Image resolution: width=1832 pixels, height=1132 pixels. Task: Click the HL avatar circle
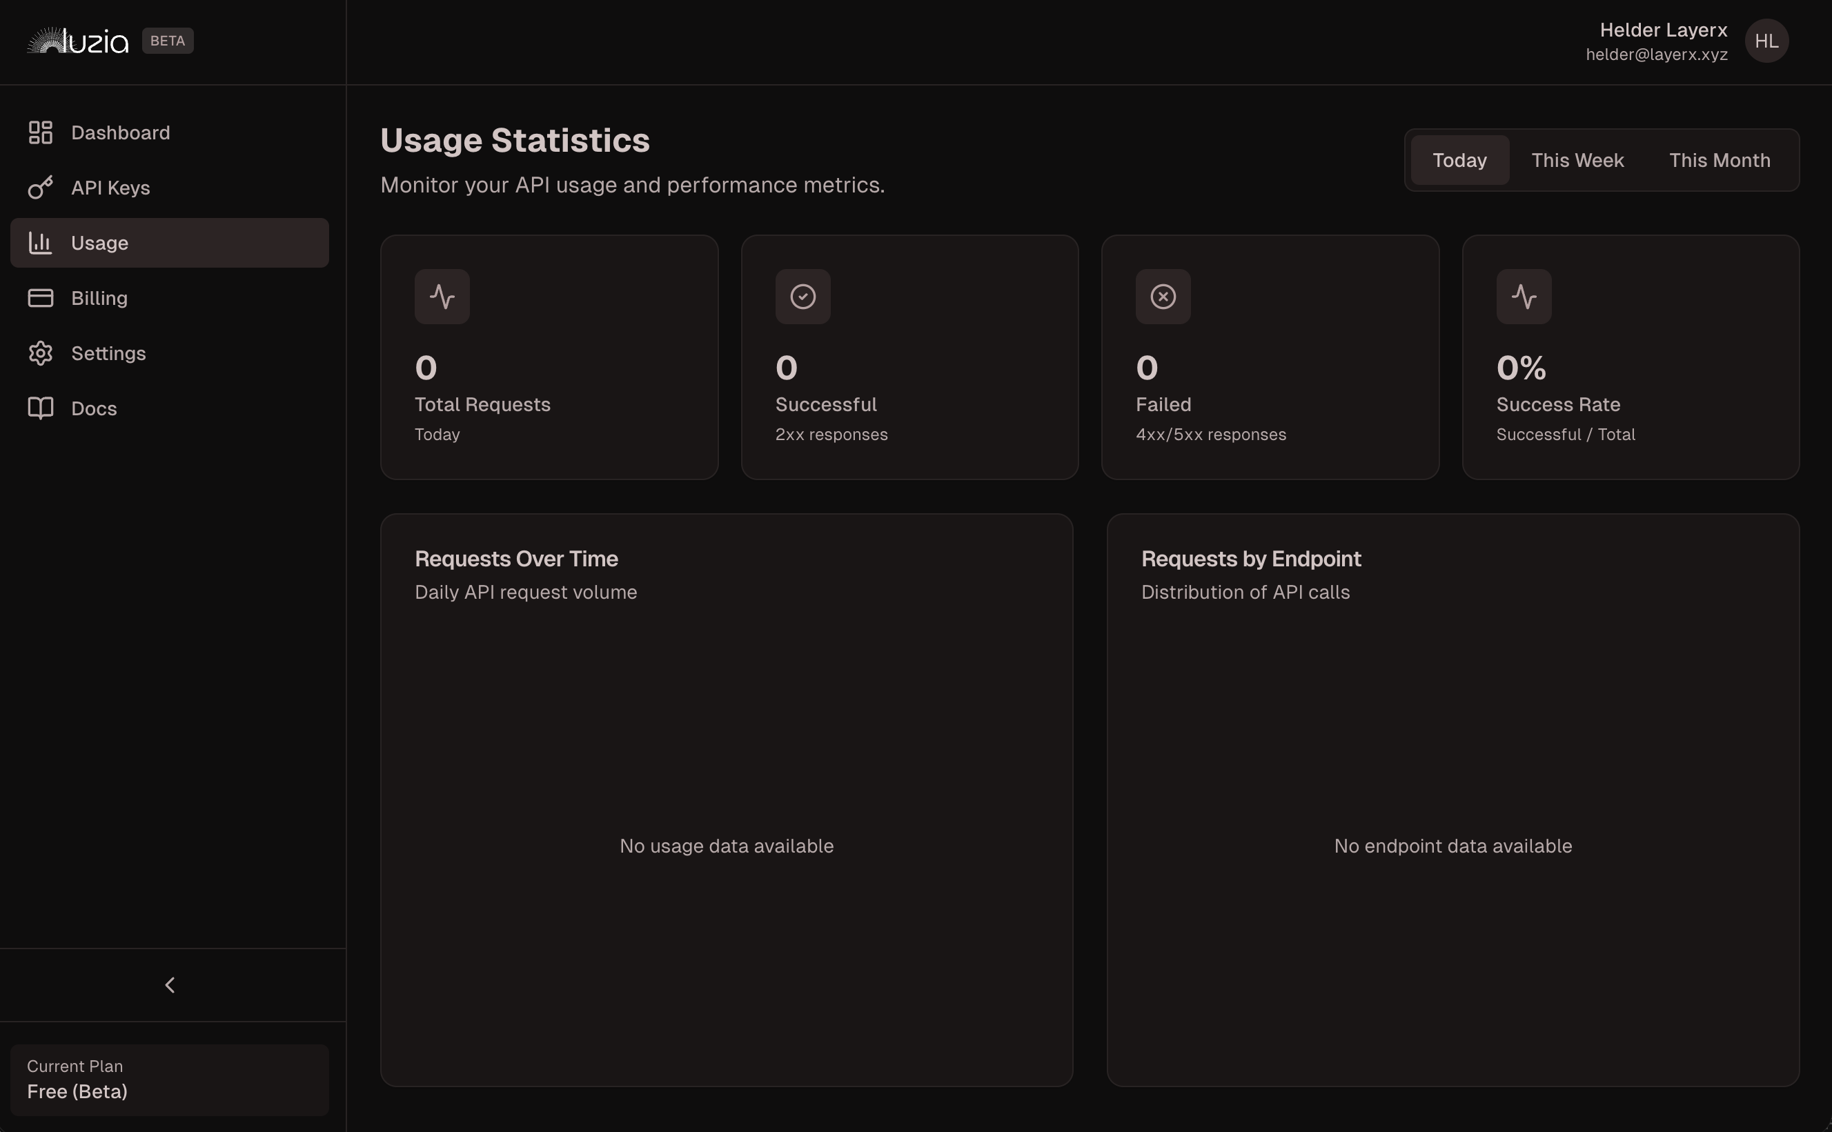[1767, 41]
